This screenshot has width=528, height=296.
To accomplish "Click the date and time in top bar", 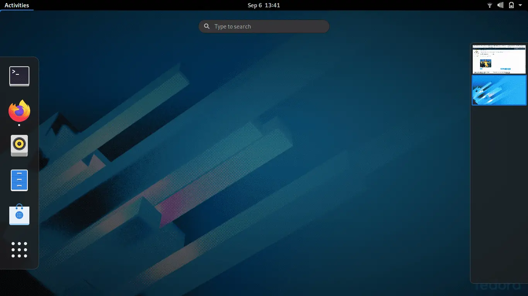I will (x=264, y=5).
